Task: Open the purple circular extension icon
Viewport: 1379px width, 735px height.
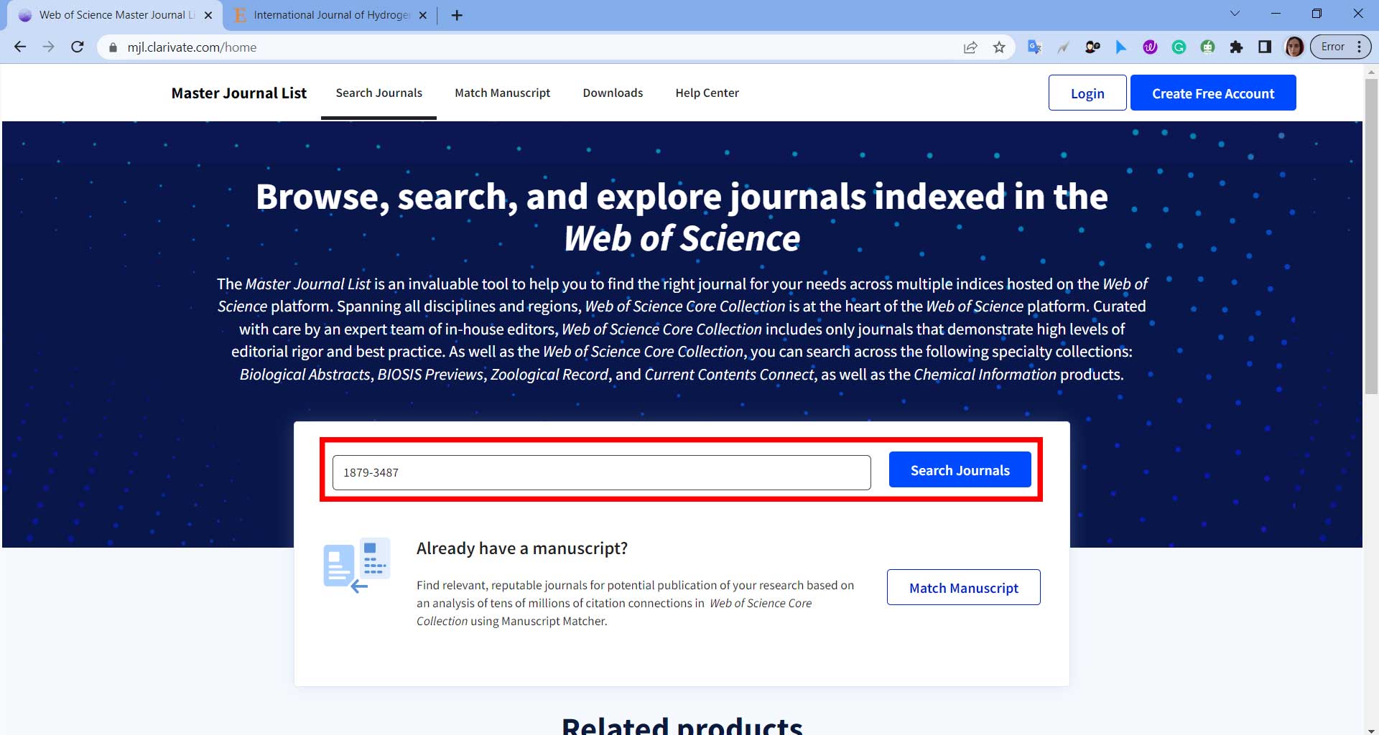Action: pos(1150,47)
